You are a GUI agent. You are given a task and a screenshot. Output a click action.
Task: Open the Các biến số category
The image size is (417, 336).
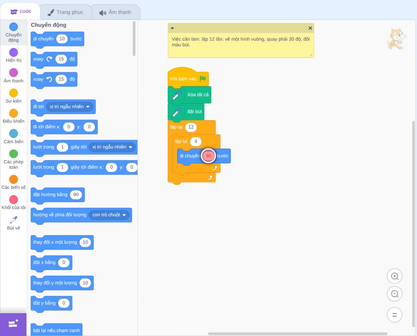(x=14, y=182)
